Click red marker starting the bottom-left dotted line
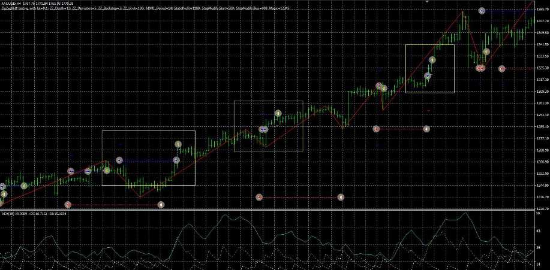Screen dimensions: 550x270 pos(67,205)
